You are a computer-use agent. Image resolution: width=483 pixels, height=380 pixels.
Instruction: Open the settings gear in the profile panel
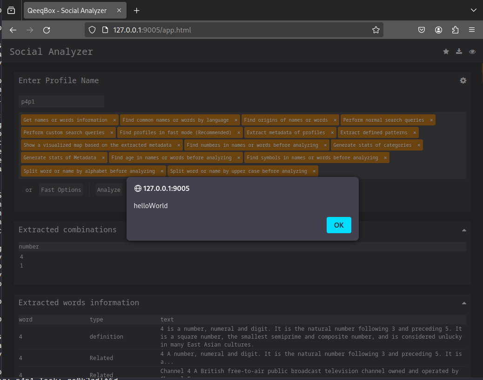click(x=463, y=80)
